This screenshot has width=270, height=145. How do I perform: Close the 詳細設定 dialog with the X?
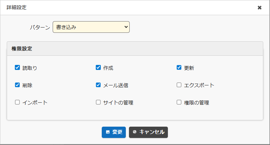coord(259,7)
